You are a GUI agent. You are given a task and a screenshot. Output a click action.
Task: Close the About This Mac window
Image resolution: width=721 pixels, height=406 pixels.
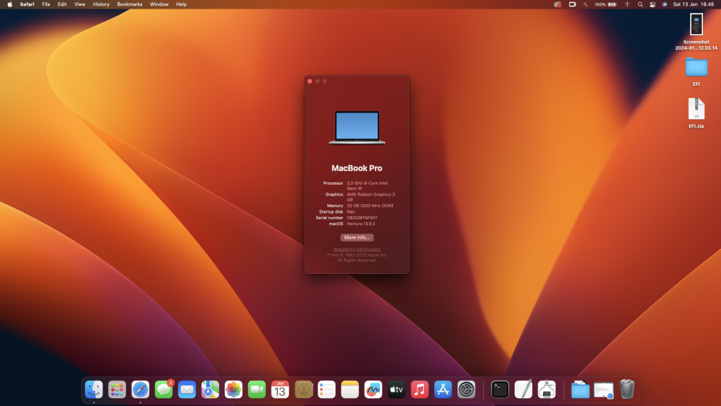pos(310,81)
